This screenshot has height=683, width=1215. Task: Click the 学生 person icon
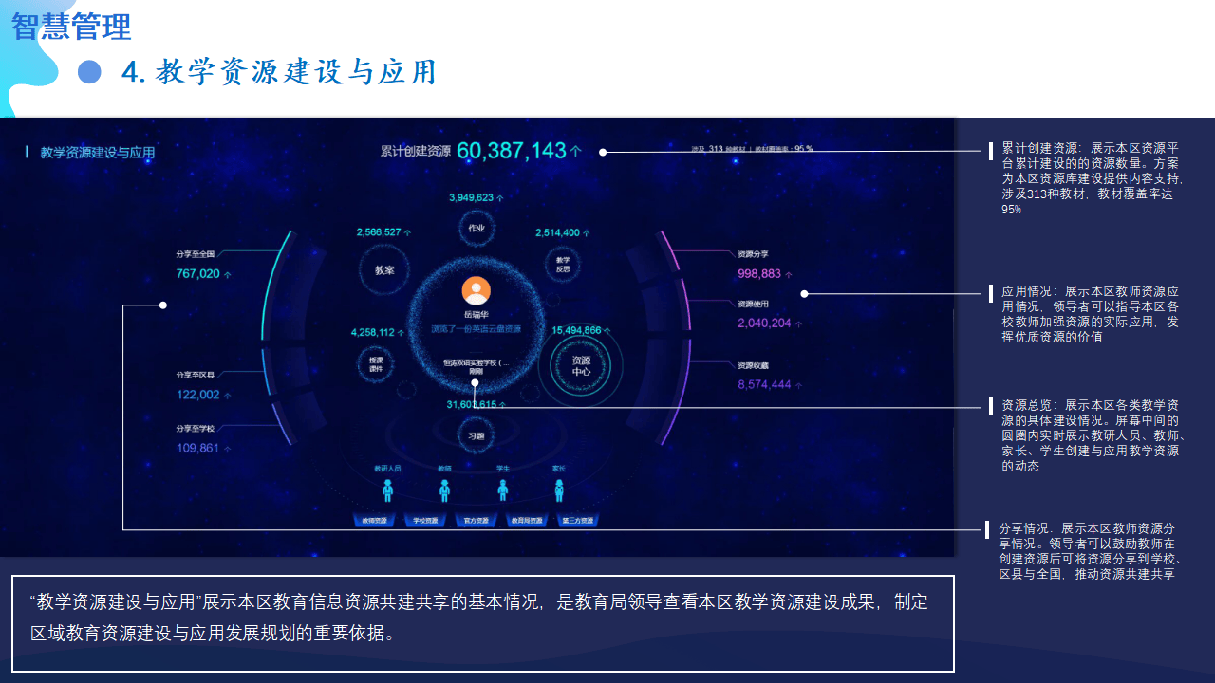[502, 489]
